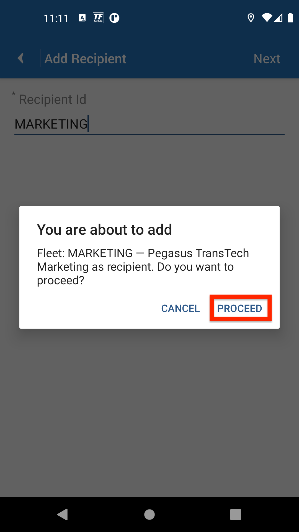
Task: Tap the 11:11 clock in status bar
Action: tap(56, 18)
